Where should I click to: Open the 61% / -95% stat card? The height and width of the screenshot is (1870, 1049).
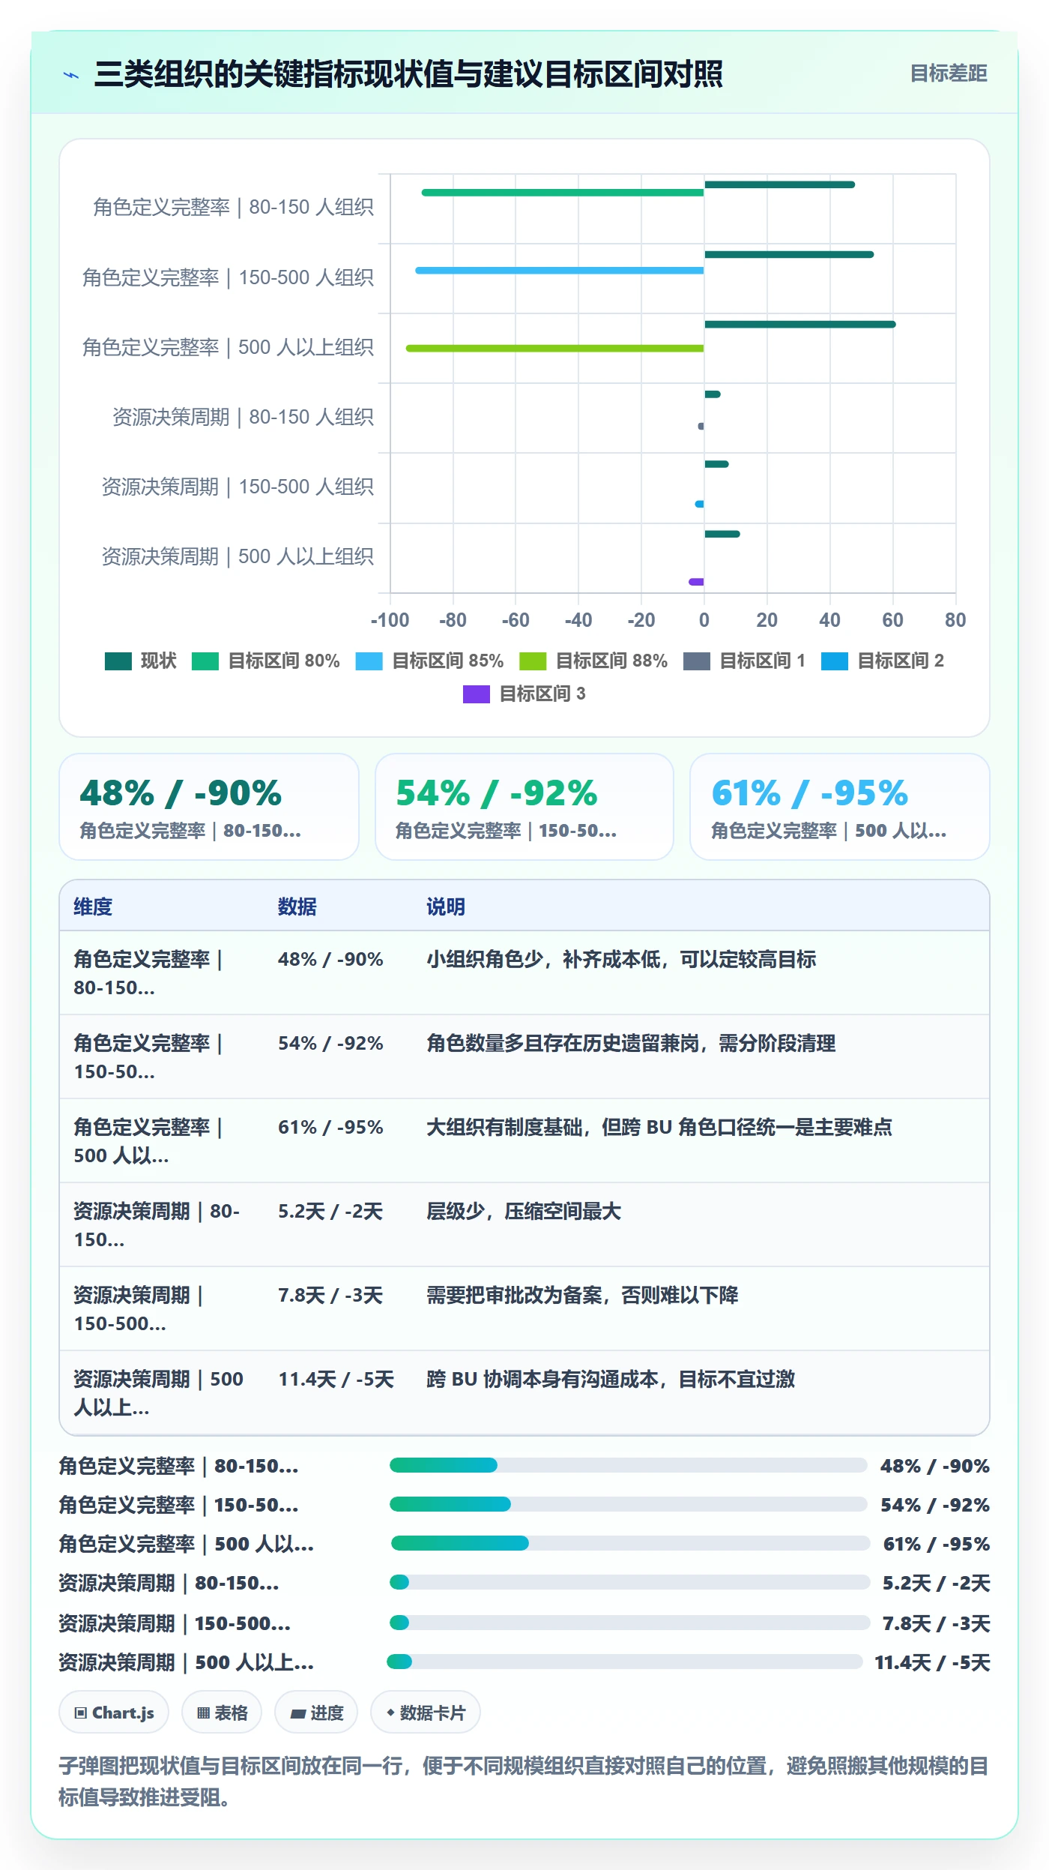[x=840, y=807]
